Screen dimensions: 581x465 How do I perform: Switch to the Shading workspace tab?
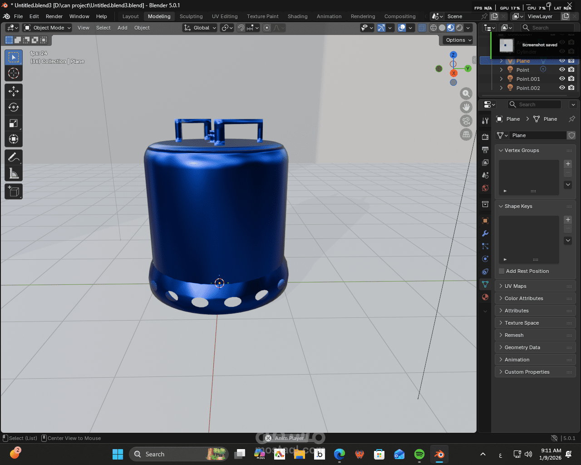point(297,16)
